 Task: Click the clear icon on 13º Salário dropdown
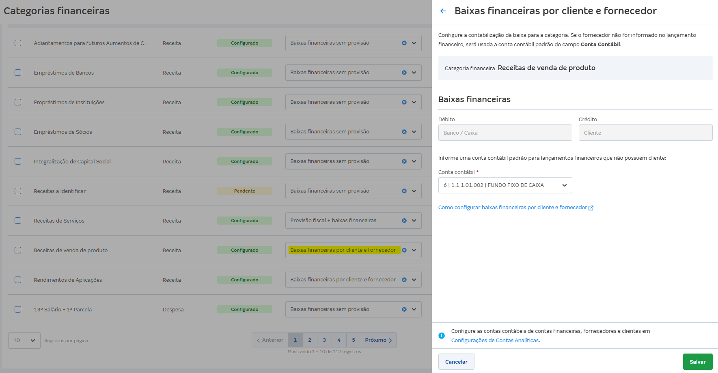tap(404, 309)
